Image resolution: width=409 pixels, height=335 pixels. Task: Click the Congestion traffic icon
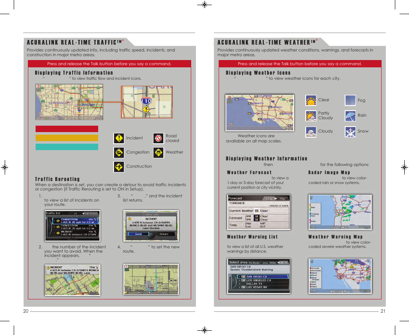(119, 152)
